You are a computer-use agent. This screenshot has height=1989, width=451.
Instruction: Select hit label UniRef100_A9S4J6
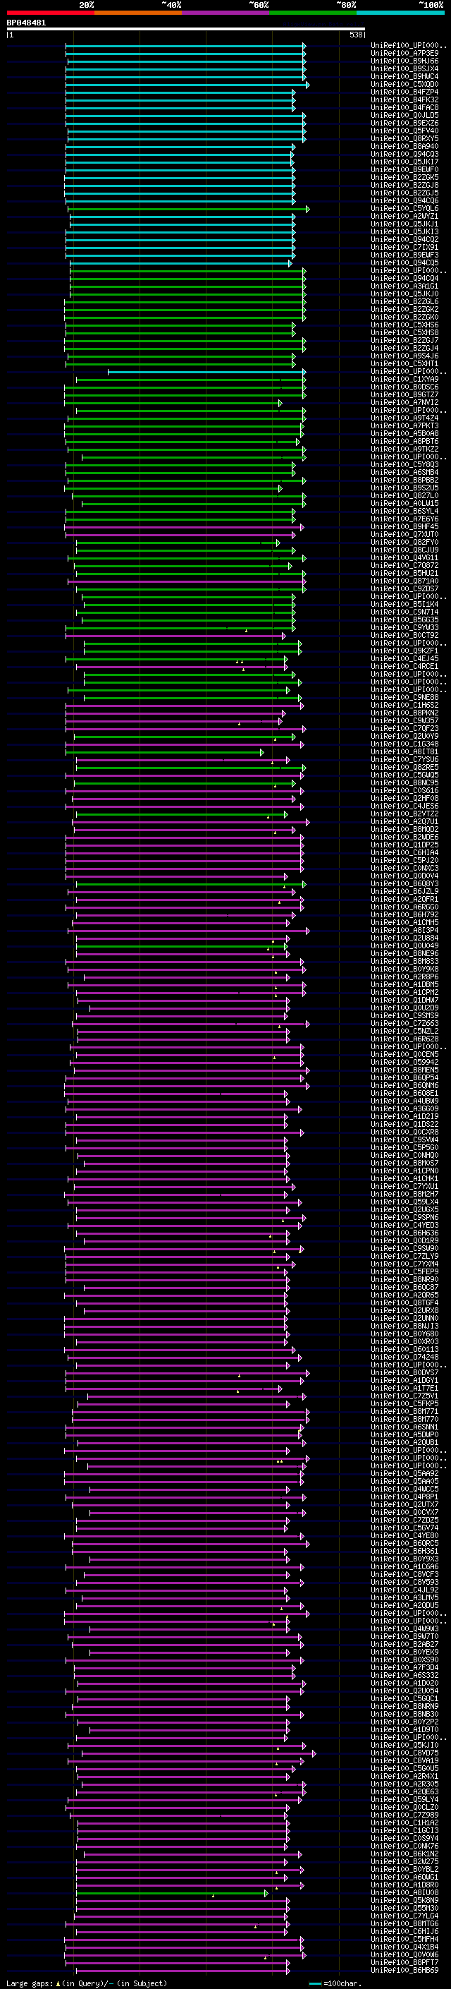pos(404,356)
